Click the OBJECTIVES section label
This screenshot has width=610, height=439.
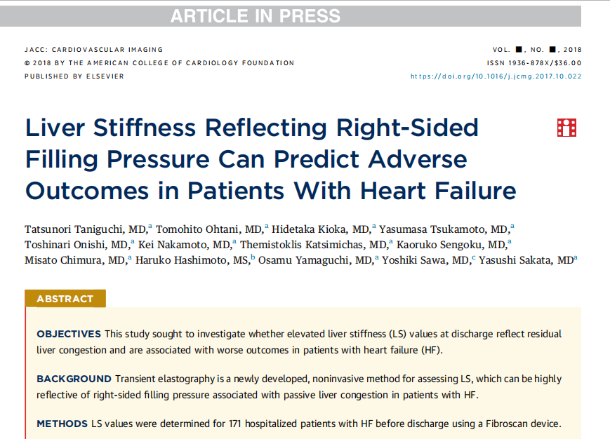[x=69, y=334]
